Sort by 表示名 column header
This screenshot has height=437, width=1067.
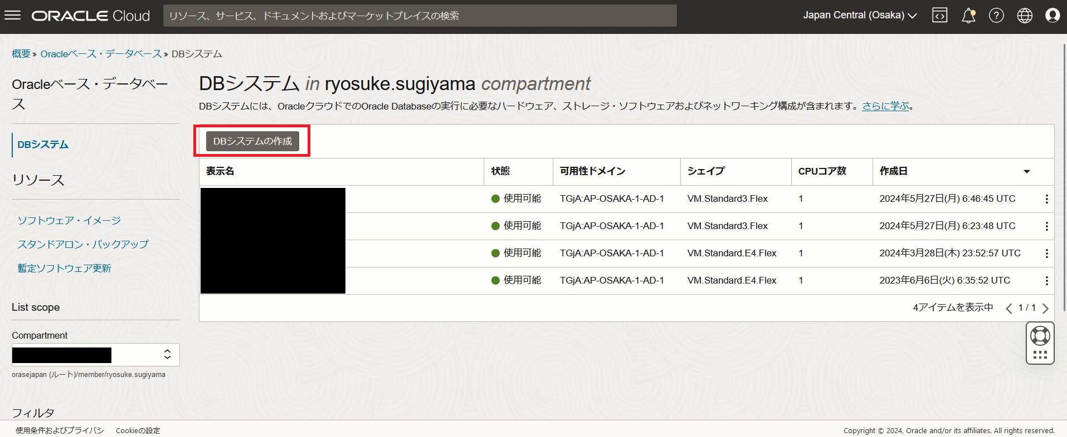click(220, 171)
